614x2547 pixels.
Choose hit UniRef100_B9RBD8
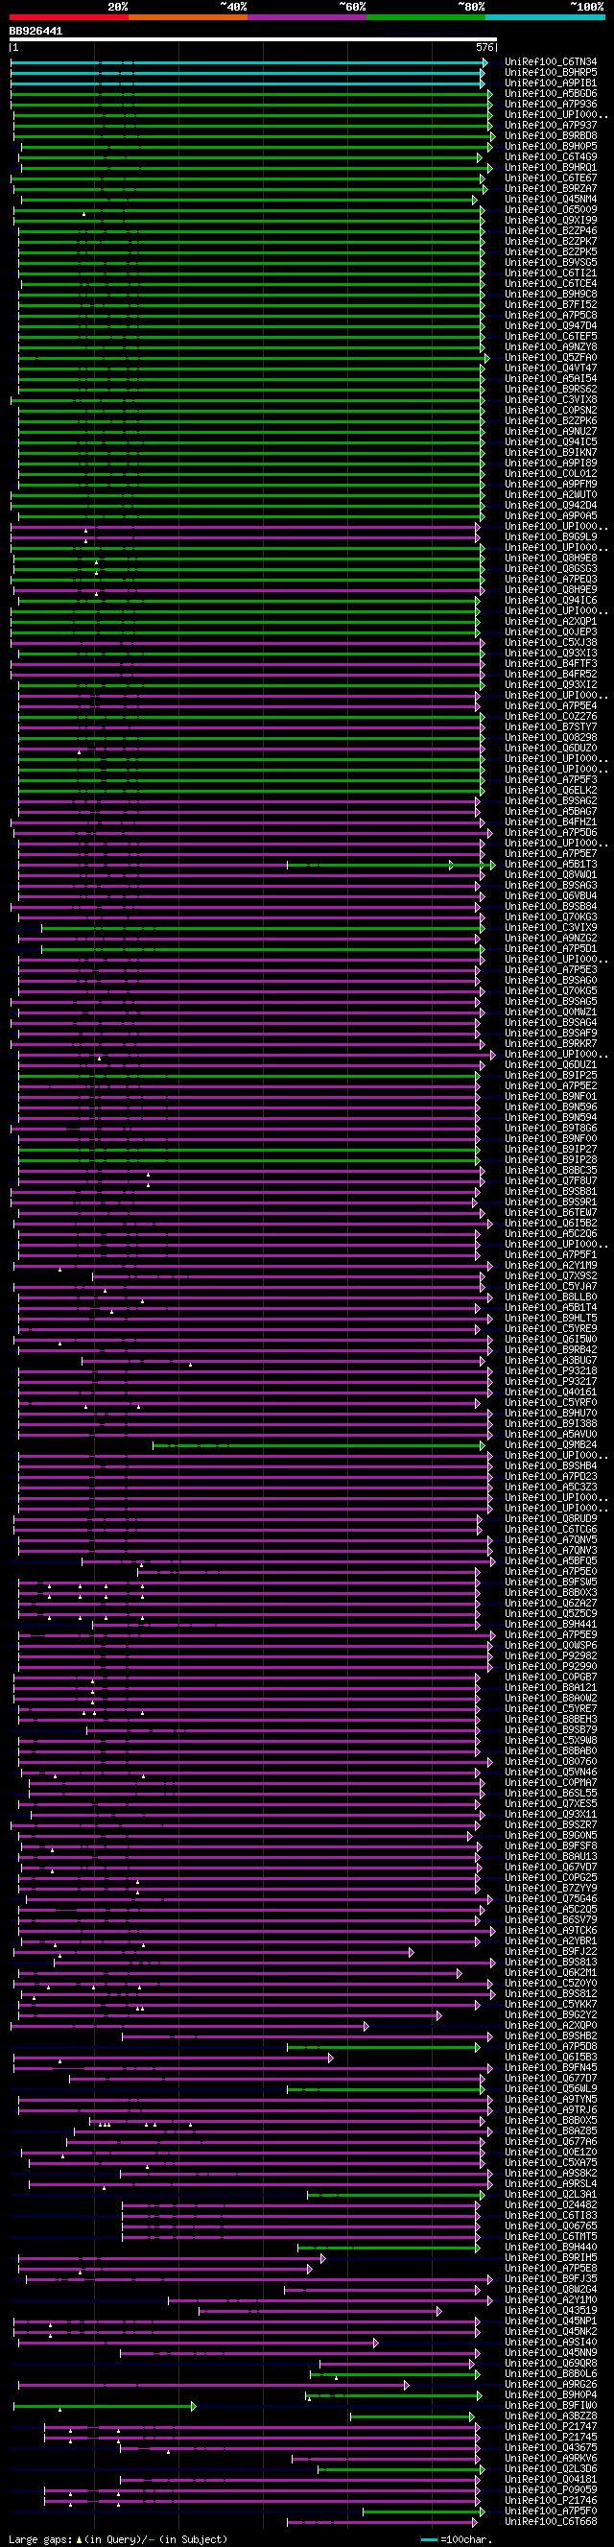pos(551,135)
